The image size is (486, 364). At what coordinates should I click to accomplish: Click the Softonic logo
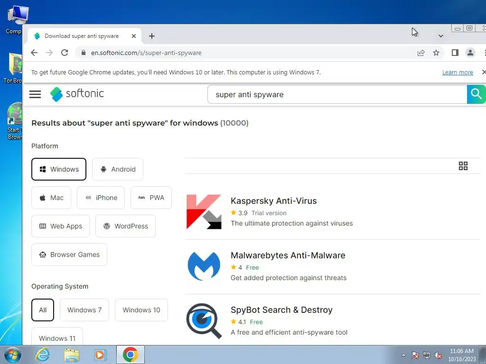pos(77,94)
